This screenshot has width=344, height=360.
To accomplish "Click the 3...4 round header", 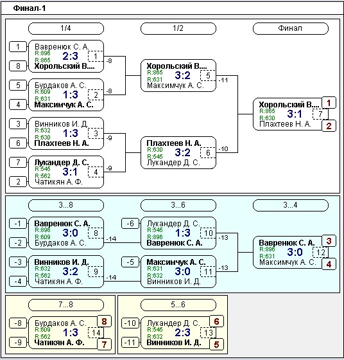I will pos(291,205).
